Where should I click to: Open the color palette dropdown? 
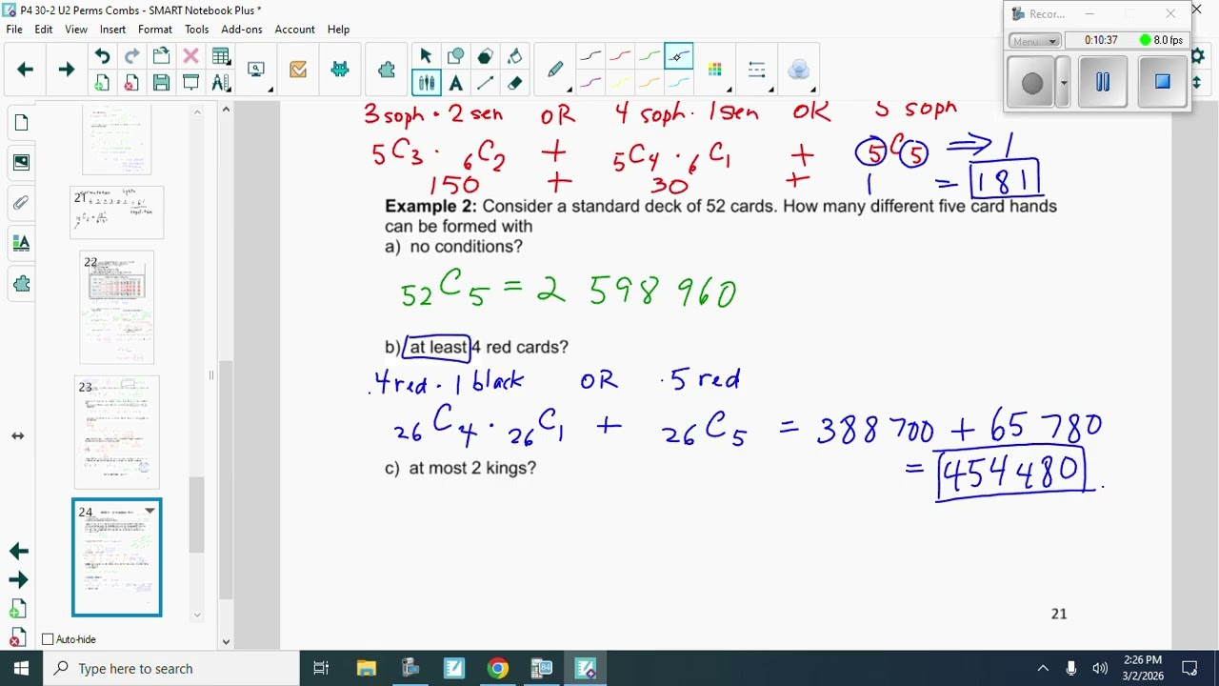[x=715, y=70]
